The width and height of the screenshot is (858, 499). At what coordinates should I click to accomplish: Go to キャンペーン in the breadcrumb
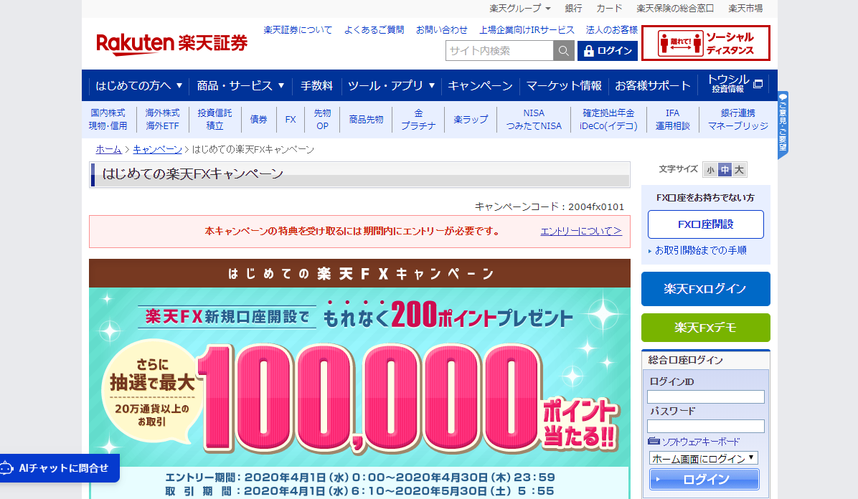point(157,149)
